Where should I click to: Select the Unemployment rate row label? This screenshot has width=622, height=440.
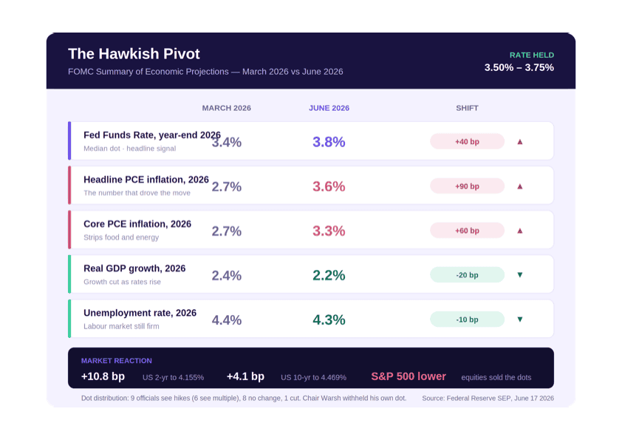point(140,313)
